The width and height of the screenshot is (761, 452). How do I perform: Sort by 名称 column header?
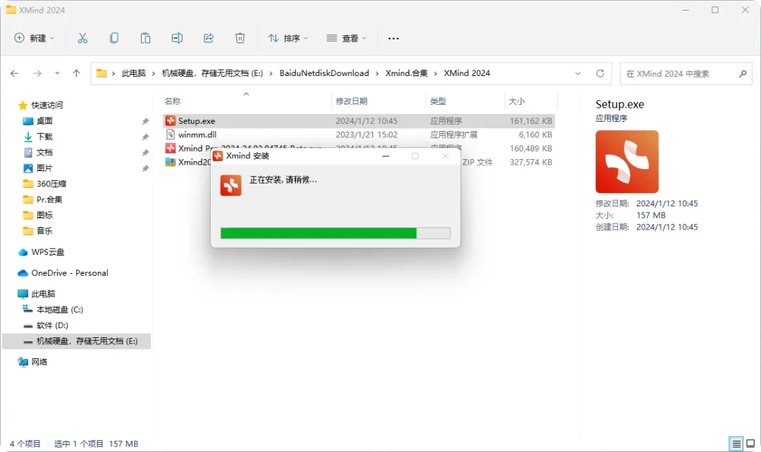[173, 101]
